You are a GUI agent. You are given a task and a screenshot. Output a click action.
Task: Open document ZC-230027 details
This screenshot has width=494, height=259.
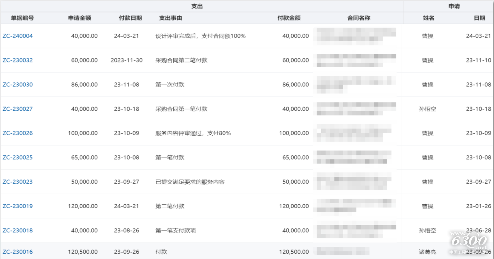[18, 109]
